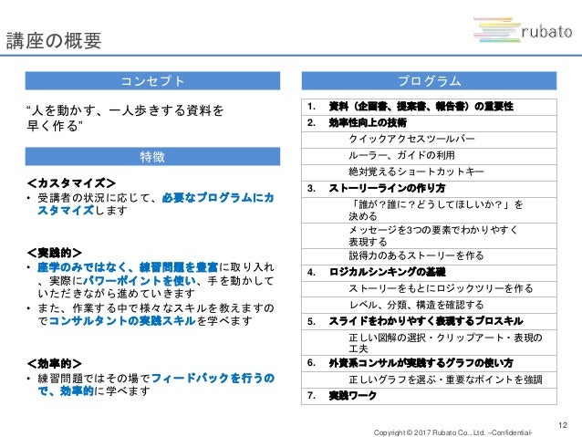The image size is (582, 437).
Task: Click the blue text 座学のみではなく、練習問題を豊富
Action: (x=128, y=267)
